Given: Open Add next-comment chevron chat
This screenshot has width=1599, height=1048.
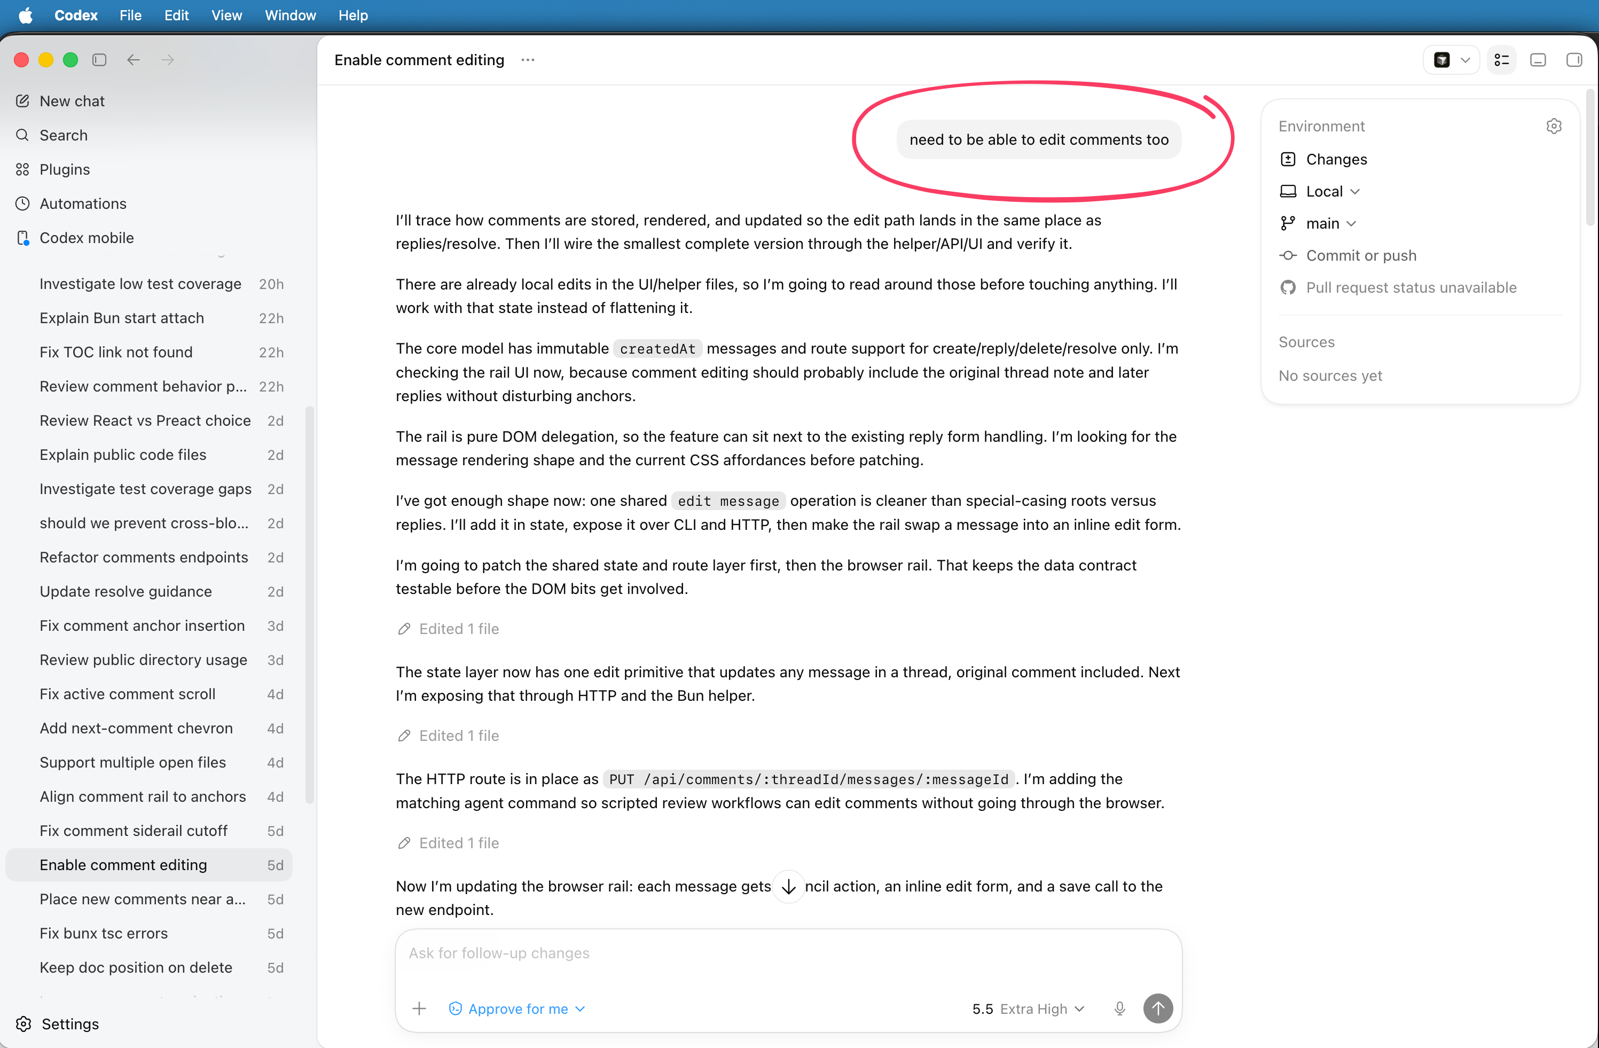Looking at the screenshot, I should (149, 728).
